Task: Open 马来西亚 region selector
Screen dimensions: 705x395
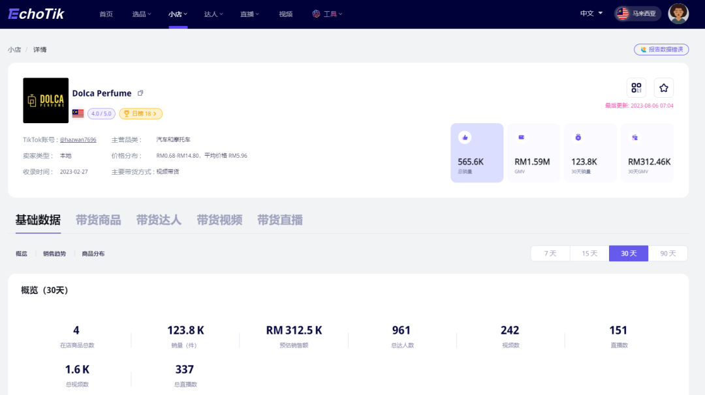Action: [x=638, y=14]
